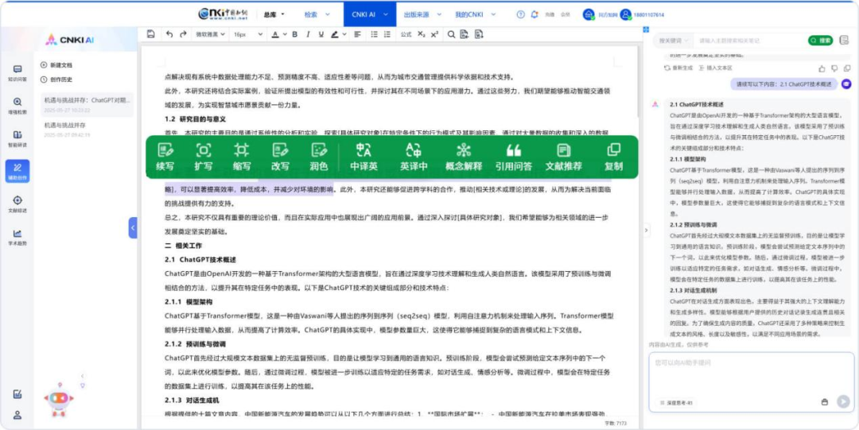Select the 扩写 expand-text tool
The width and height of the screenshot is (859, 430).
click(x=203, y=156)
